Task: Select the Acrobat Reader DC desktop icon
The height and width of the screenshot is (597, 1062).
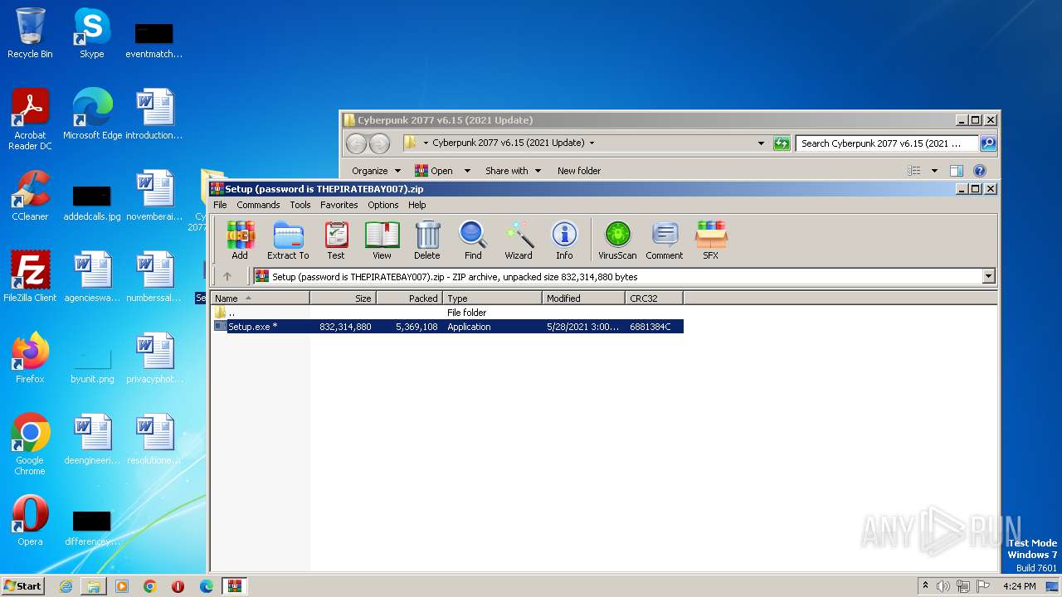Action: point(30,119)
